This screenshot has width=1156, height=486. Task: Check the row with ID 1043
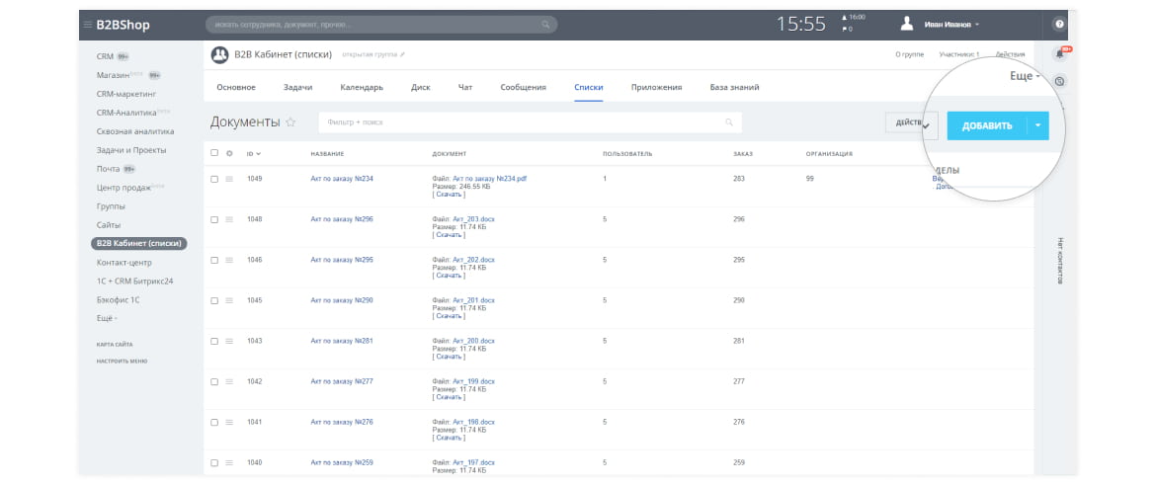click(214, 342)
